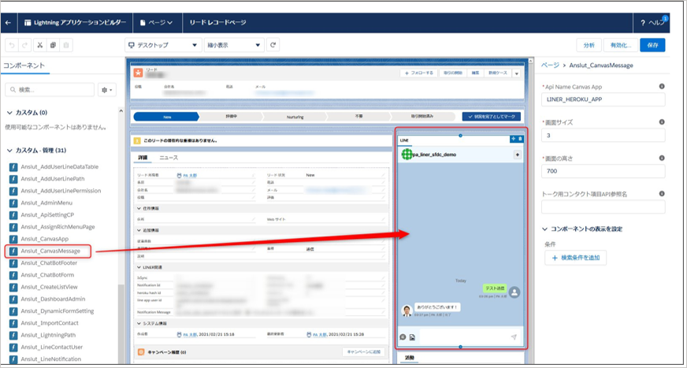Click info icon beside Api Name Canvas App
This screenshot has width=687, height=368.
(x=662, y=87)
